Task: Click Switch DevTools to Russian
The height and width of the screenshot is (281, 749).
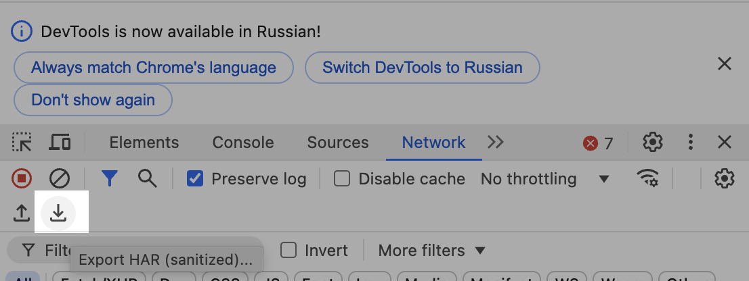Action: [423, 68]
